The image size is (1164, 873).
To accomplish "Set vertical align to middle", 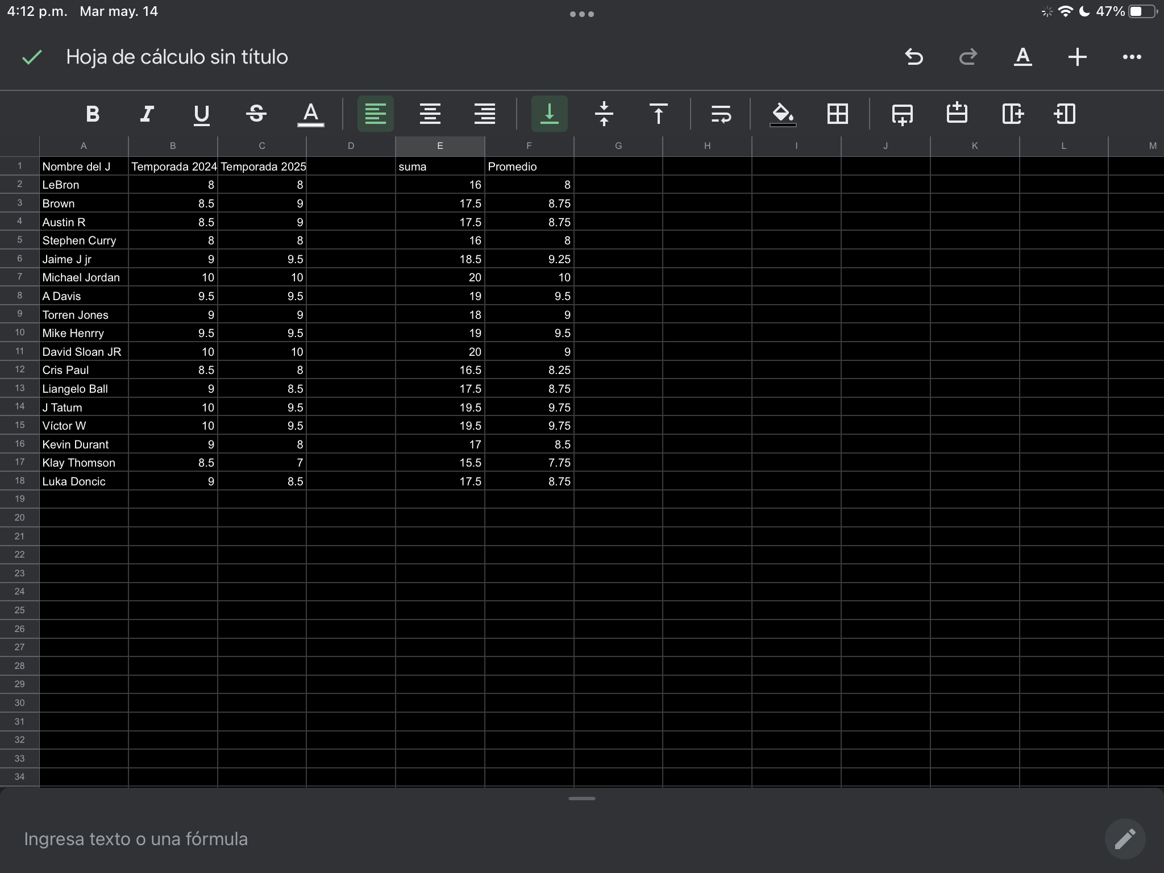I will [604, 114].
